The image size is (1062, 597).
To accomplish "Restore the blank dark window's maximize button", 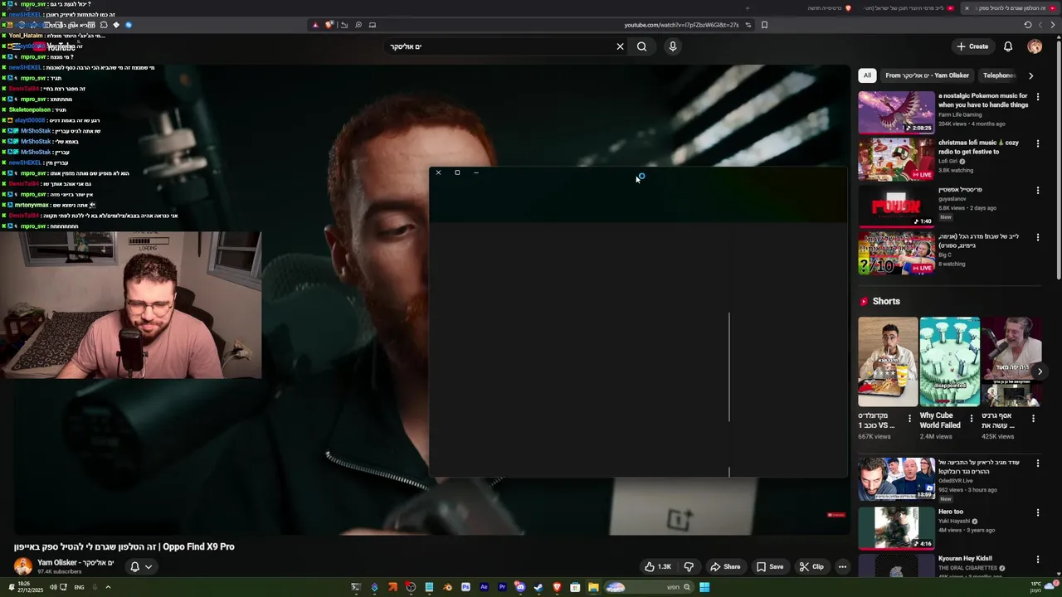I will coord(457,172).
